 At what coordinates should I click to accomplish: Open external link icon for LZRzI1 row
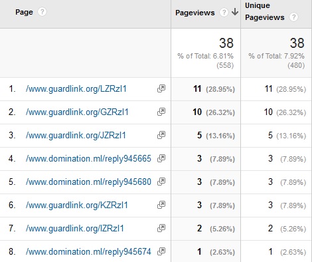tap(161, 88)
